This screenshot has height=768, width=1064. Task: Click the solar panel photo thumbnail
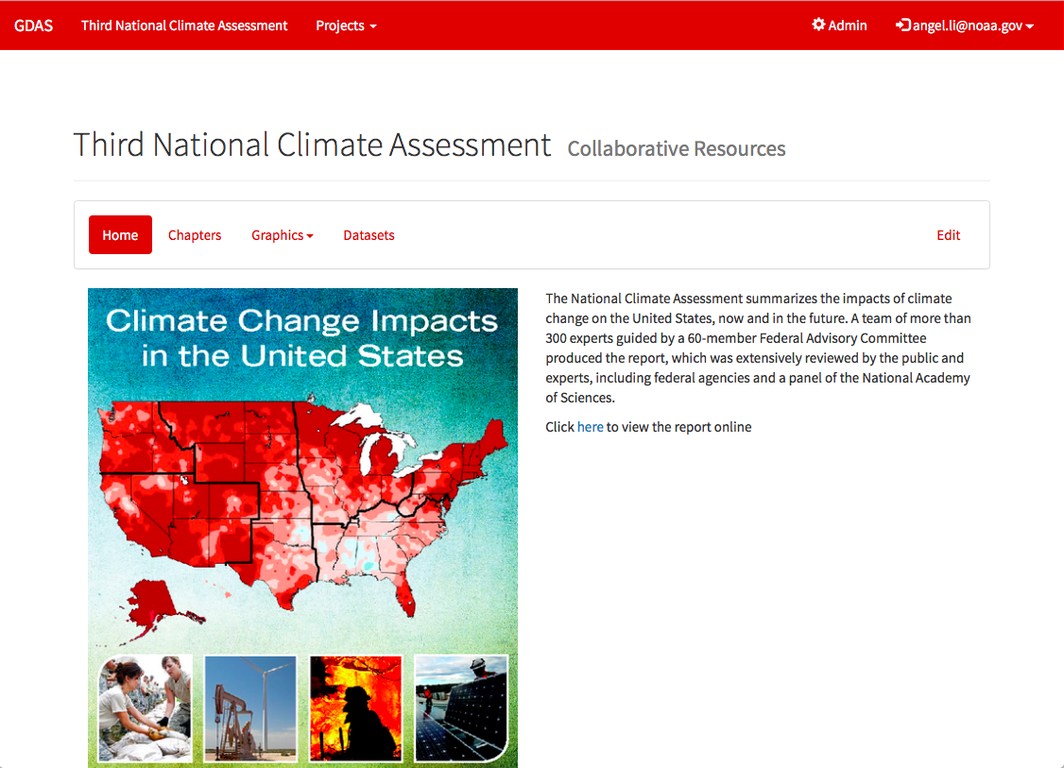461,708
